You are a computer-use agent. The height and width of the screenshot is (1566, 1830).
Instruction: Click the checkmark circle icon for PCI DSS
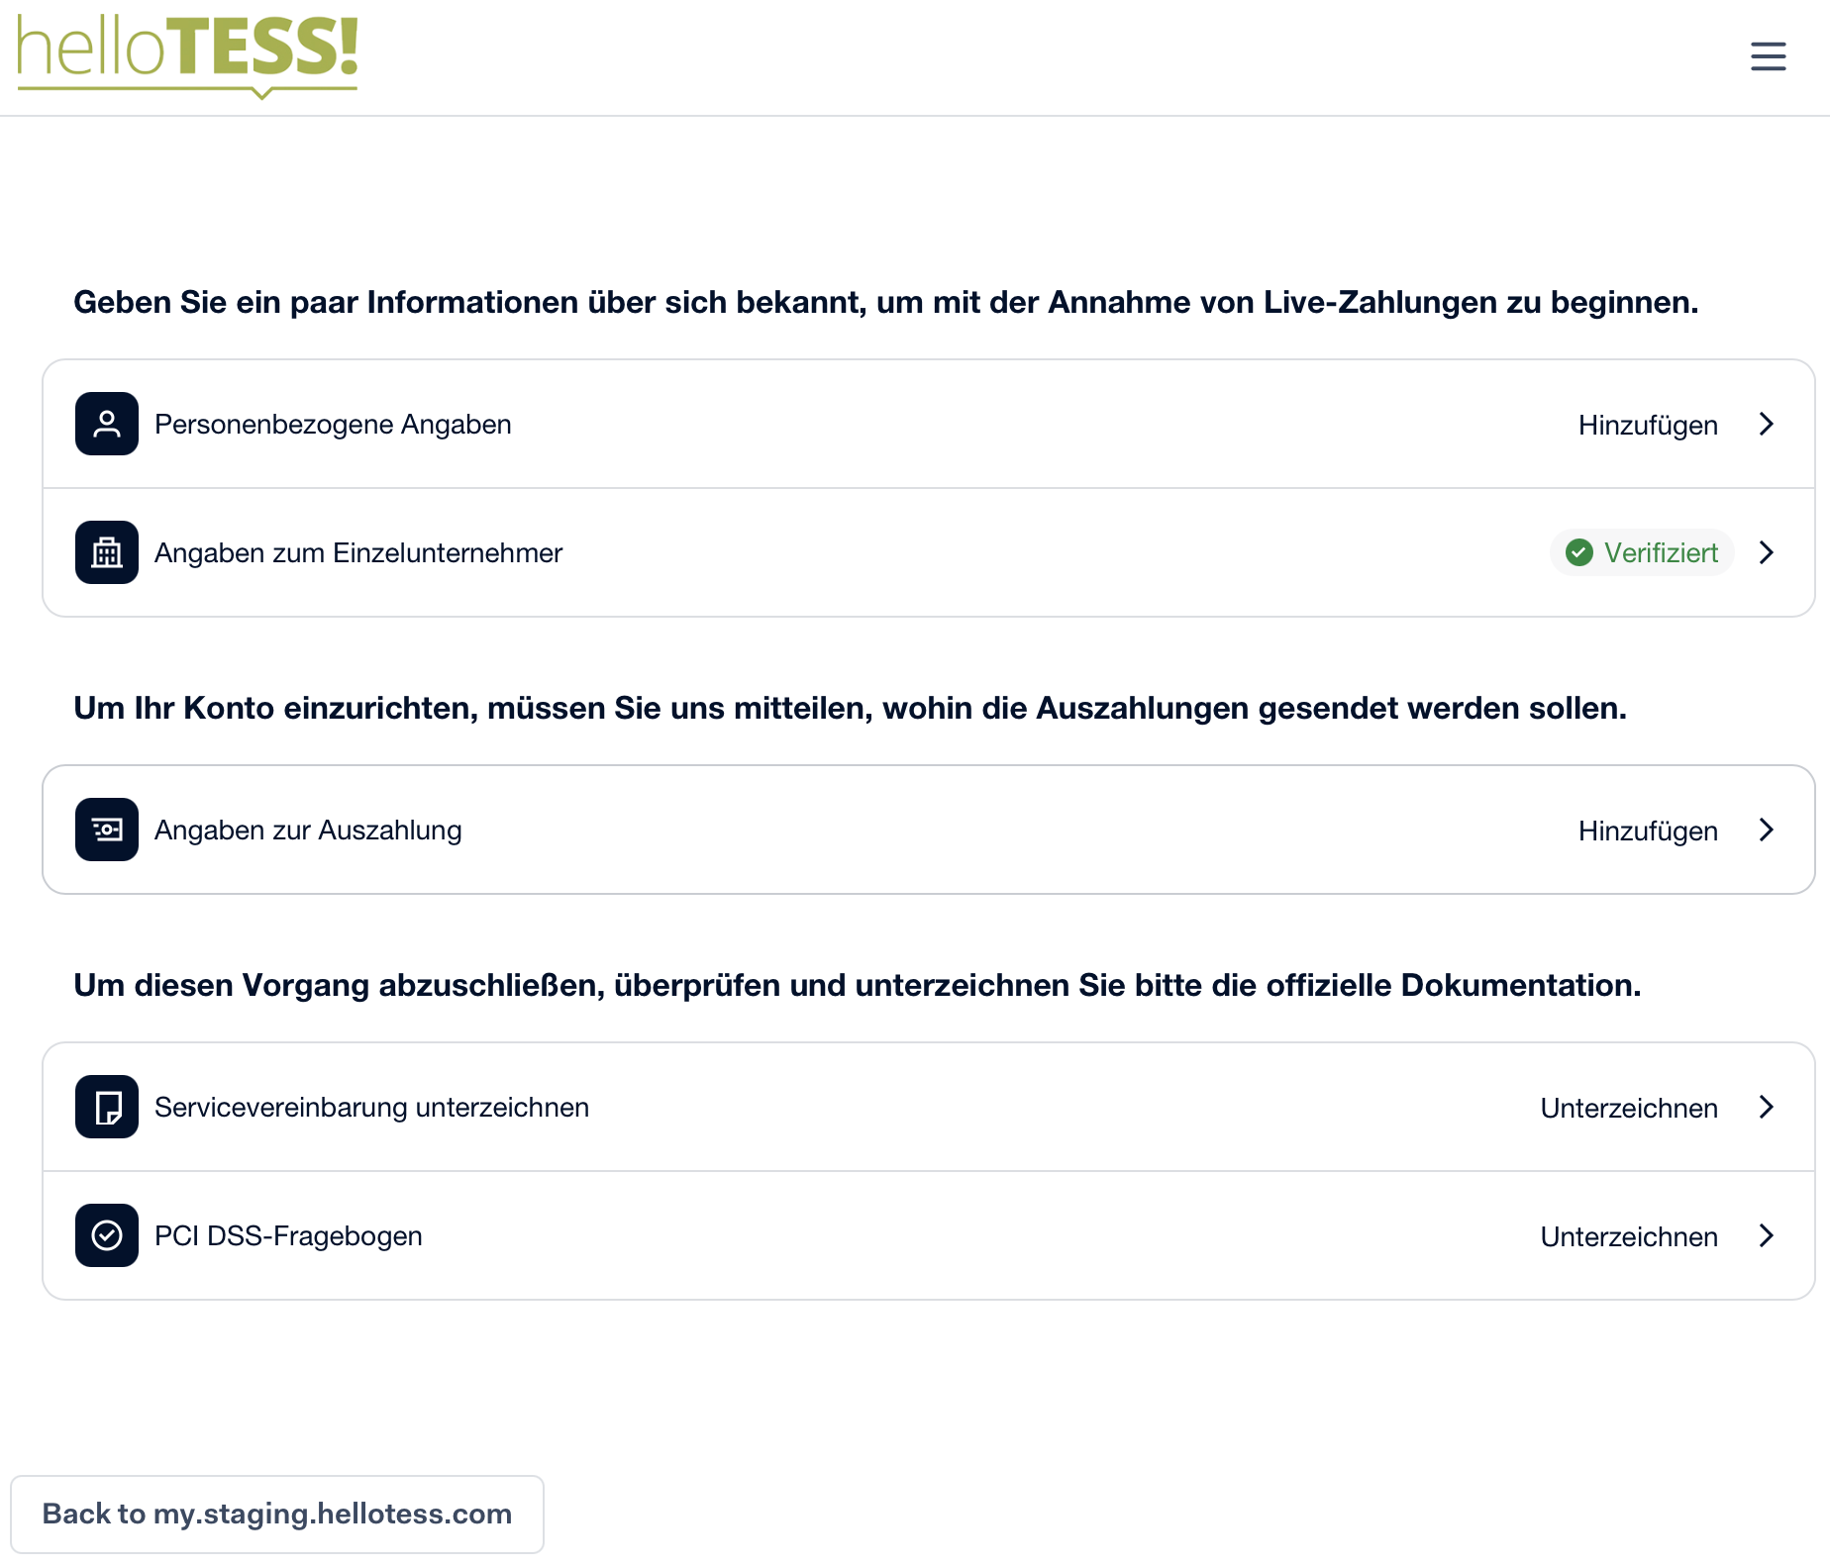click(x=107, y=1235)
